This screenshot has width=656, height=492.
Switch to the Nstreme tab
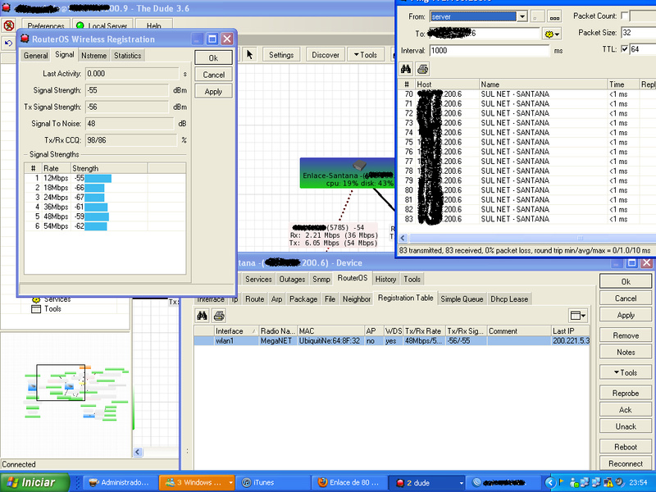[93, 56]
